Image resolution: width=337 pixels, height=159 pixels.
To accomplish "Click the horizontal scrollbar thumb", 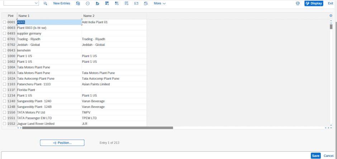I will point(98,128).
